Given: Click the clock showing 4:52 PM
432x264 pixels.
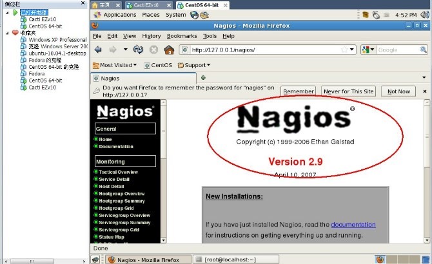Looking at the screenshot, I should point(406,15).
